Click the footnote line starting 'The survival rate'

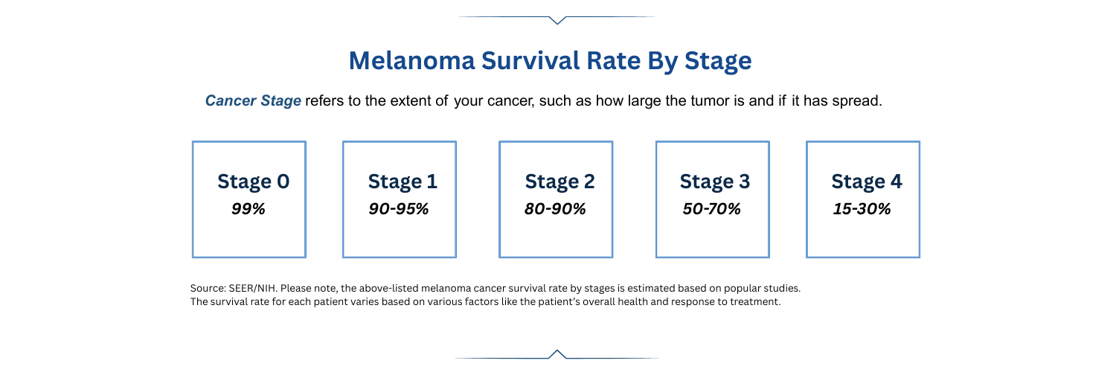click(x=485, y=302)
